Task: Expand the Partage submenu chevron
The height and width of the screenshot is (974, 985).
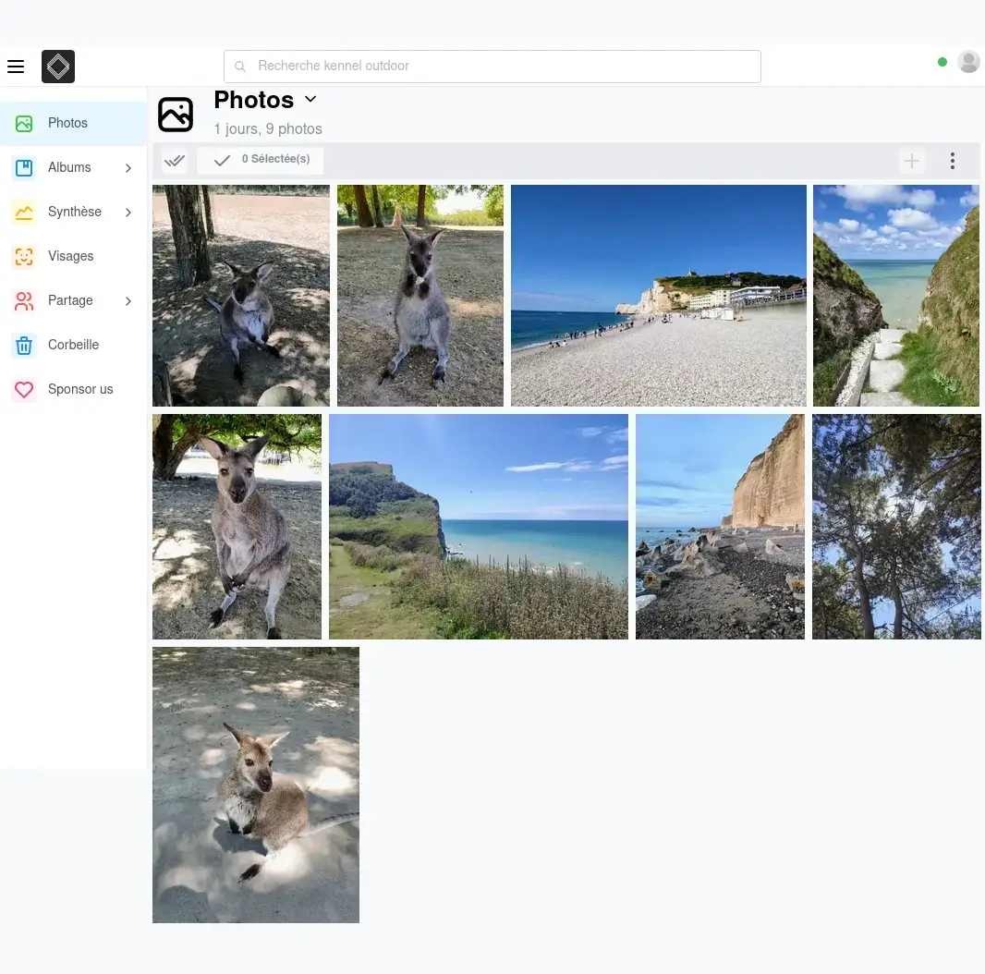Action: 128,301
